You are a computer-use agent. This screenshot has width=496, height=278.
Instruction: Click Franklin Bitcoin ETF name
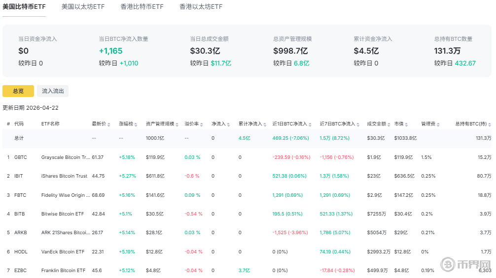click(63, 271)
